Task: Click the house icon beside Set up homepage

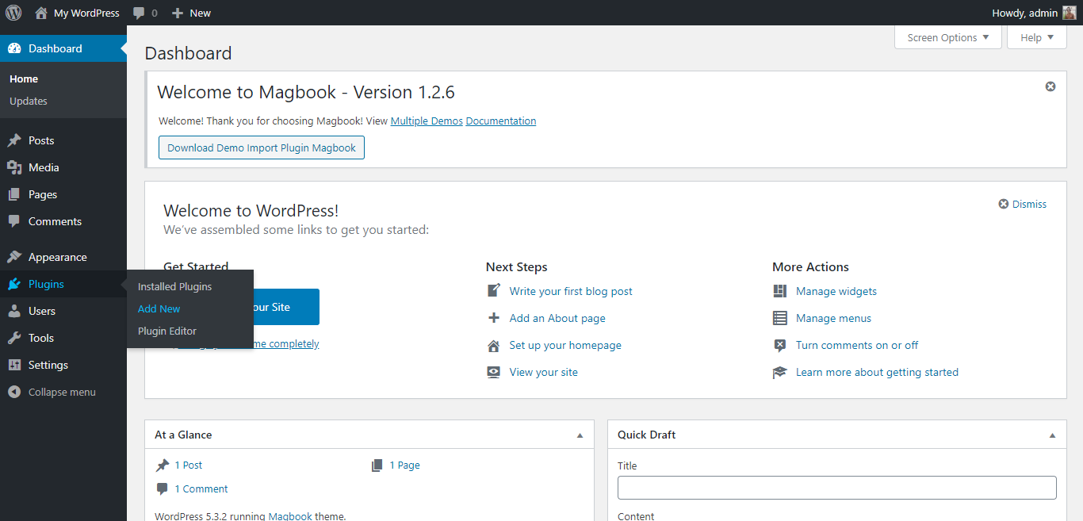Action: (x=494, y=345)
